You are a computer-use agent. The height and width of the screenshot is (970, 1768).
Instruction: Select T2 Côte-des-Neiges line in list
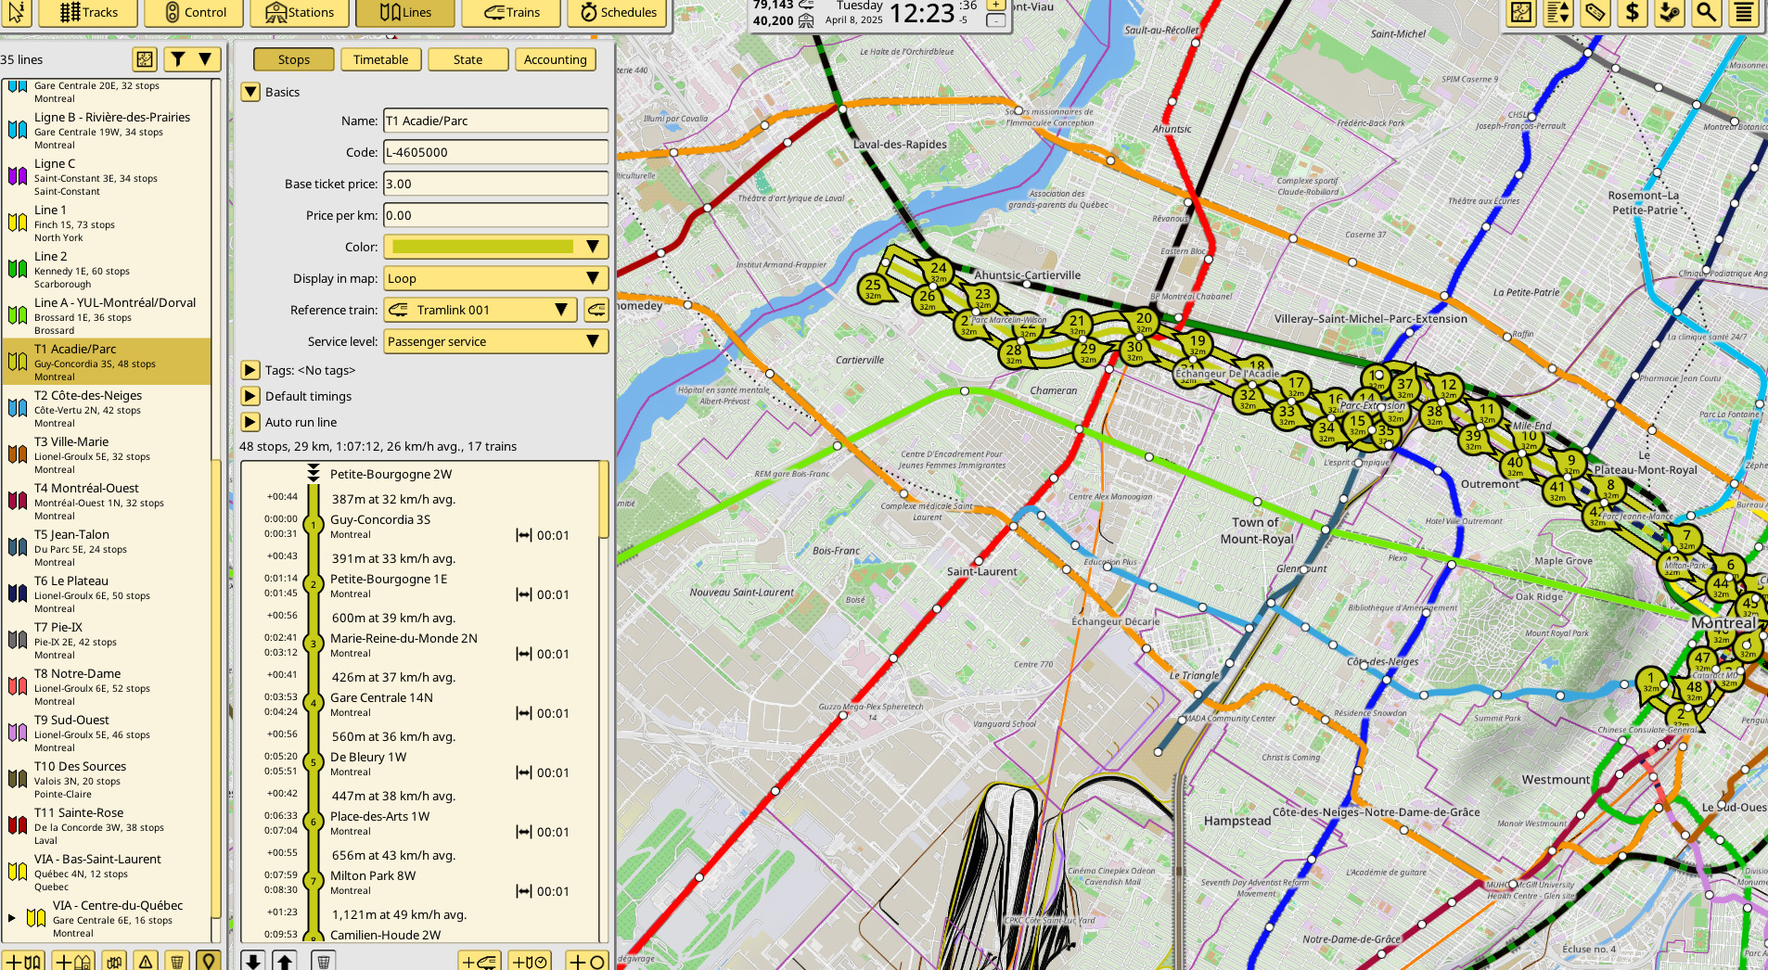point(106,408)
